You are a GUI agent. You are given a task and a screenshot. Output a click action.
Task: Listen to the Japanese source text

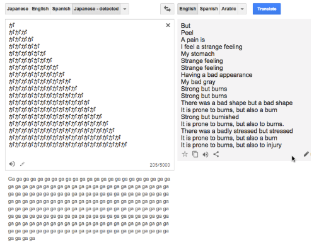[x=12, y=164]
